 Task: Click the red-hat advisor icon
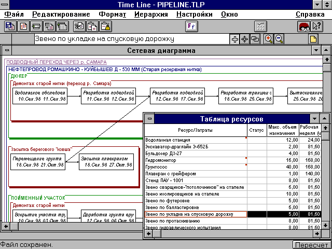pyautogui.click(x=304, y=25)
